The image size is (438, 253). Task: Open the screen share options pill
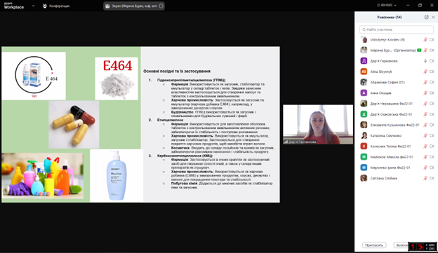click(x=134, y=6)
